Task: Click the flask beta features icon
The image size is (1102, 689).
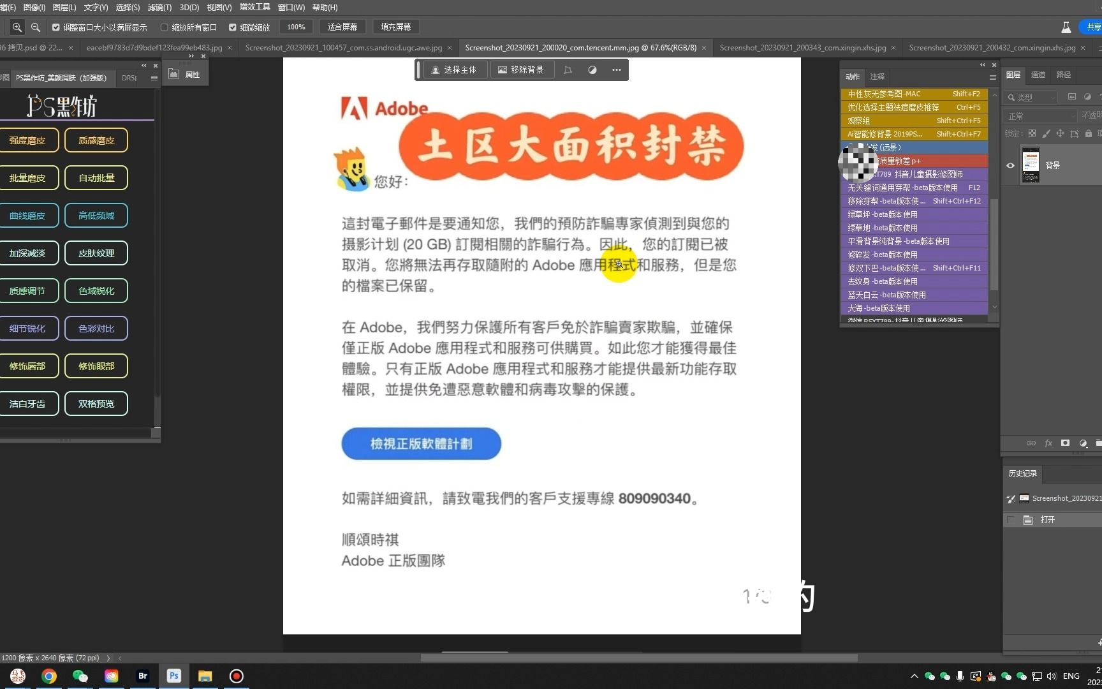Action: click(x=1066, y=27)
